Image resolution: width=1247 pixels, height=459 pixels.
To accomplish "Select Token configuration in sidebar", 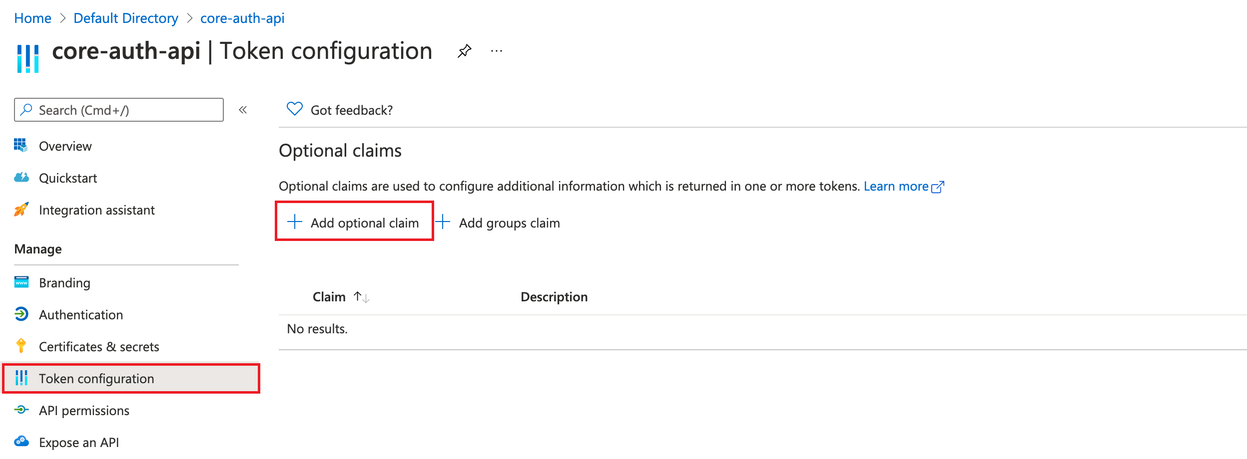I will click(x=96, y=379).
